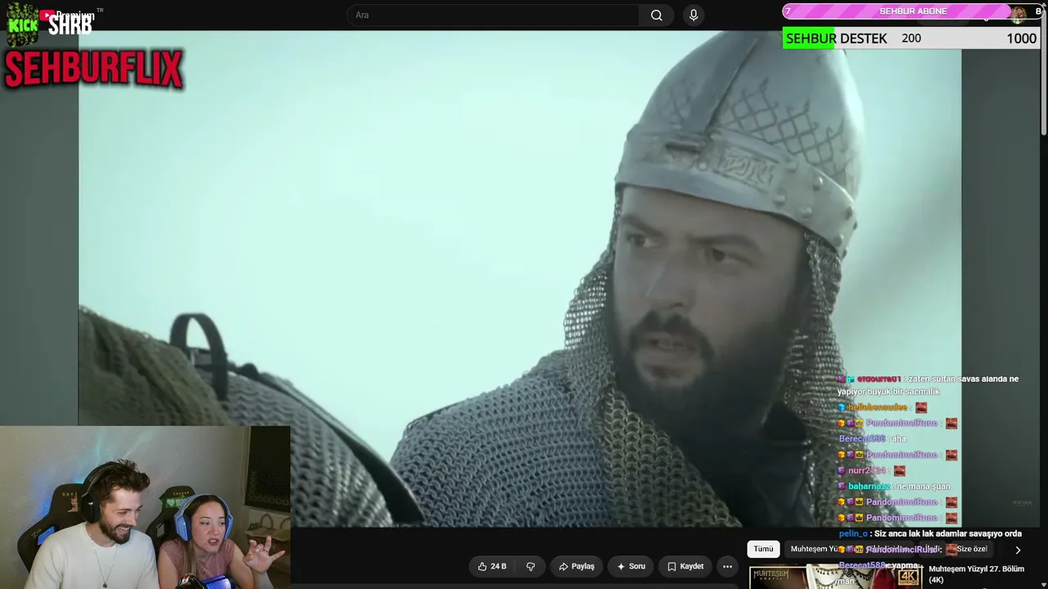Start voice search with the microphone icon
The image size is (1048, 589).
pos(693,15)
